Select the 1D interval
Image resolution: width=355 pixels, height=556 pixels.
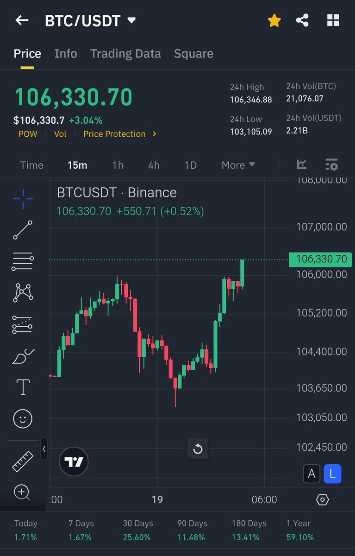pyautogui.click(x=191, y=165)
